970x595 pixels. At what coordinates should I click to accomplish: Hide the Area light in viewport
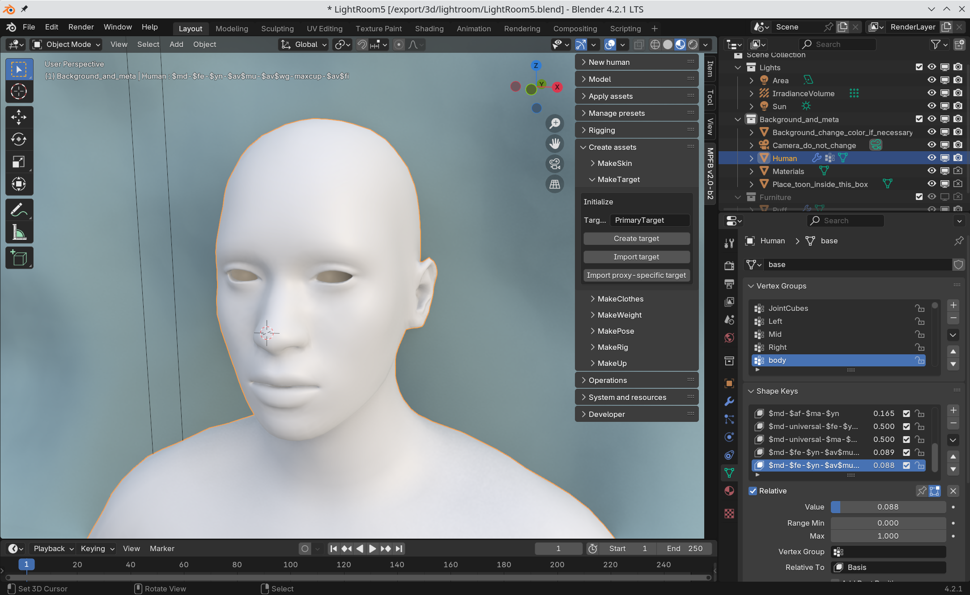932,80
